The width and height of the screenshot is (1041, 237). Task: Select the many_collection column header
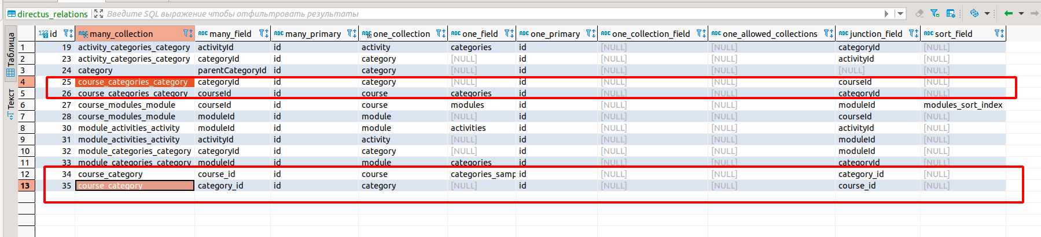point(135,33)
